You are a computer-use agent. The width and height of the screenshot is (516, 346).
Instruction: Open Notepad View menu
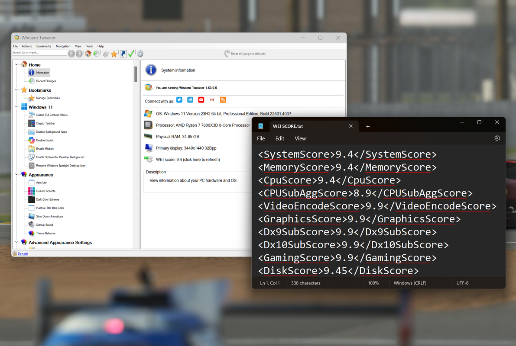pos(300,139)
